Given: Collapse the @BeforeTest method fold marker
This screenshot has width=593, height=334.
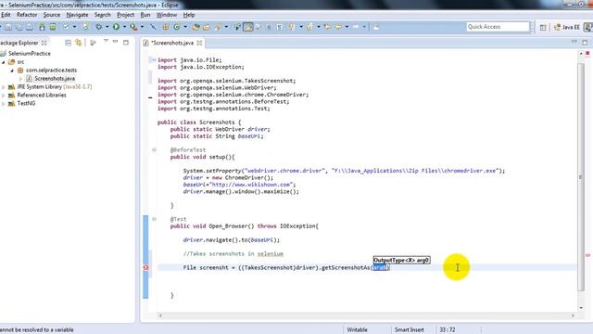Looking at the screenshot, I should tap(154, 150).
